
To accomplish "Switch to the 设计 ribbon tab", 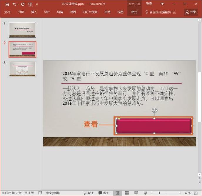I will 47,12.
